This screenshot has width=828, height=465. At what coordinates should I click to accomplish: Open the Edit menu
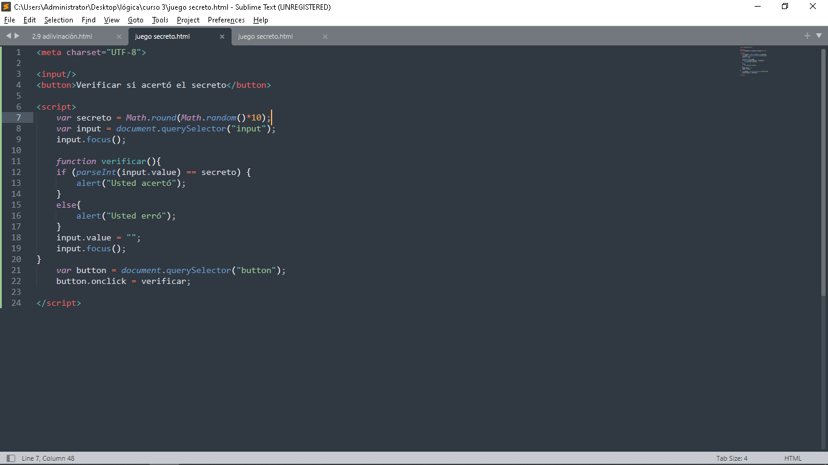[30, 20]
